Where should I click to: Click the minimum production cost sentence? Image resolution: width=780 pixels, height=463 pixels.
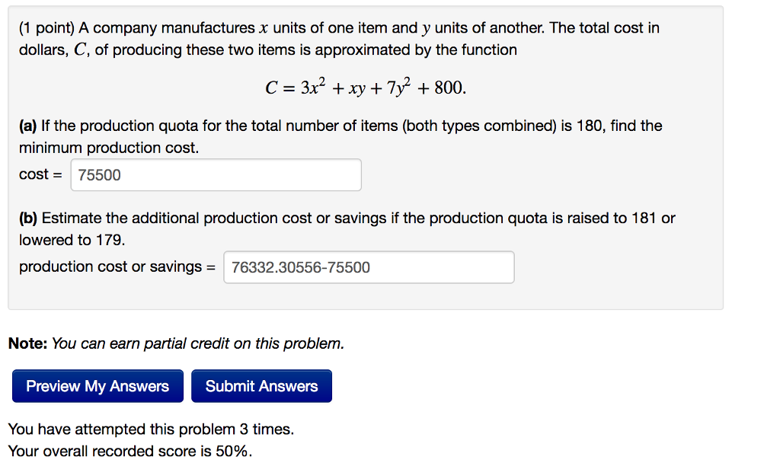107,148
